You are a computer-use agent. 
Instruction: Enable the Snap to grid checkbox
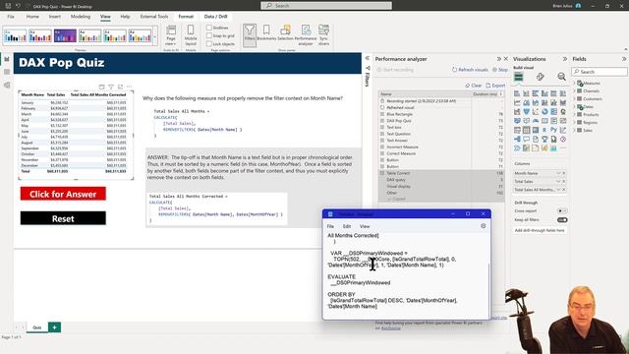(209, 35)
